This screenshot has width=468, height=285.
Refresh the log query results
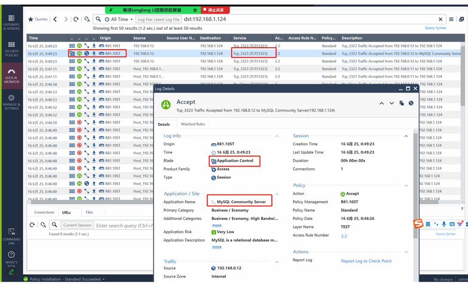(x=76, y=19)
